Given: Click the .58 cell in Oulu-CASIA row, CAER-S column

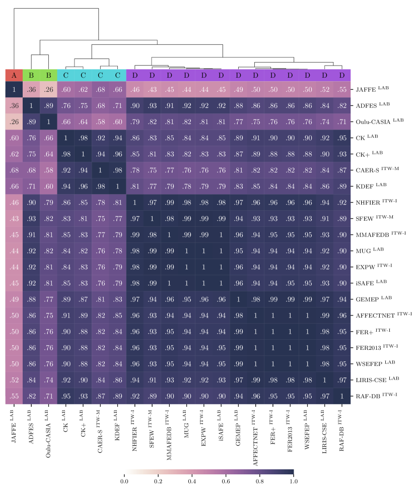Looking at the screenshot, I should click(x=100, y=121).
